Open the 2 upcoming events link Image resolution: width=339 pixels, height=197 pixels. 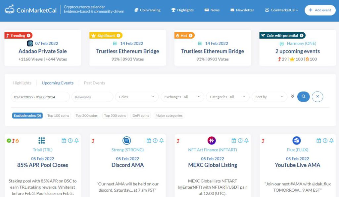(x=298, y=51)
